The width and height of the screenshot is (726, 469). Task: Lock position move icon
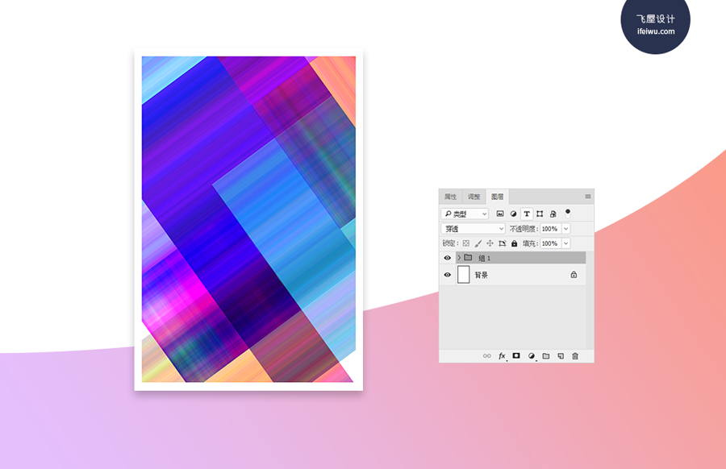click(490, 243)
